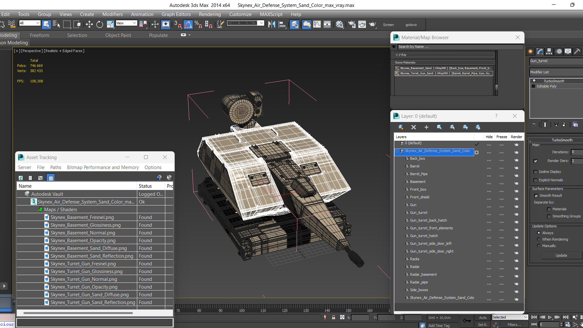Image resolution: width=583 pixels, height=328 pixels.
Task: Open Create Selection Set dropdown
Action: click(261, 23)
